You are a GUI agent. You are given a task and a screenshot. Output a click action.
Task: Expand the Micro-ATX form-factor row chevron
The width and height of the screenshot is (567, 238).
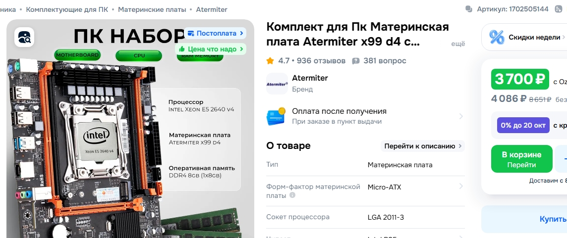coord(461,187)
